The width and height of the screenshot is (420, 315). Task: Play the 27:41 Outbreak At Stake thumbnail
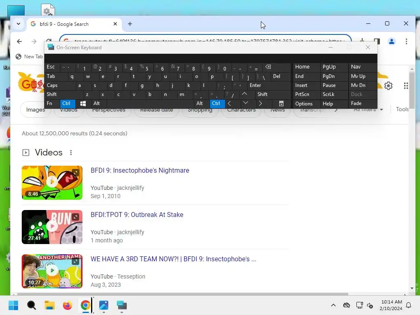coord(52,227)
